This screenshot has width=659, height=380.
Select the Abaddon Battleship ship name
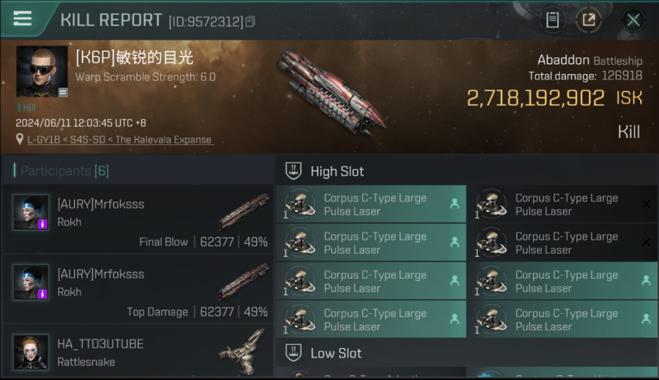click(590, 60)
